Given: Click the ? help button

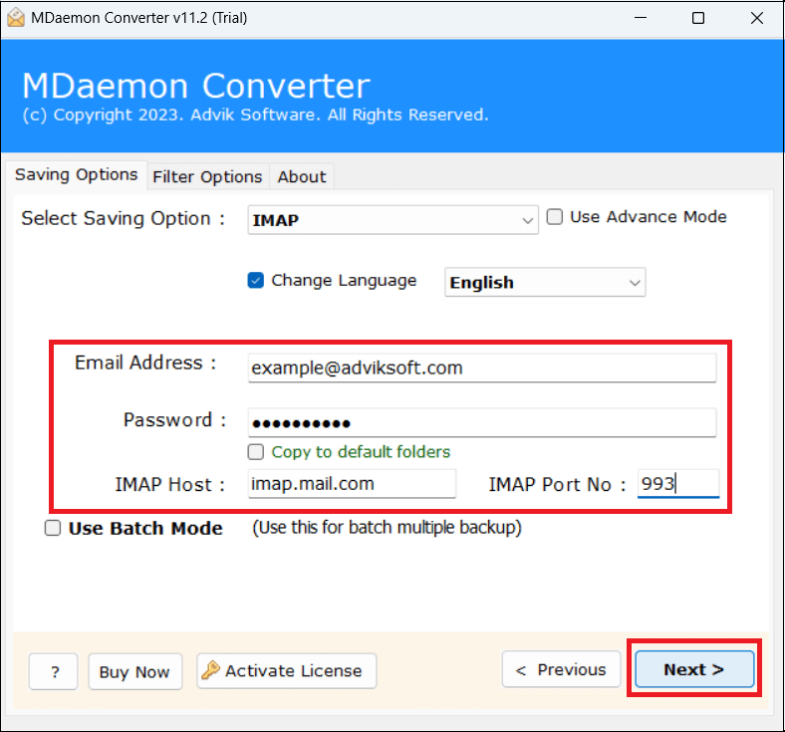Looking at the screenshot, I should [x=53, y=671].
